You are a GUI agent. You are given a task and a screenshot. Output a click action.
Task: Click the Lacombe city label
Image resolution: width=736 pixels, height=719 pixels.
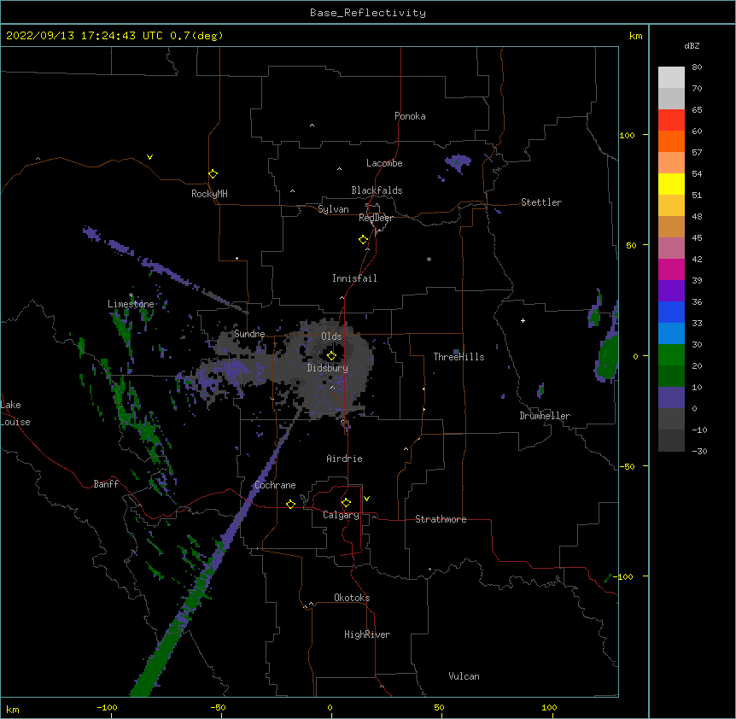click(384, 163)
